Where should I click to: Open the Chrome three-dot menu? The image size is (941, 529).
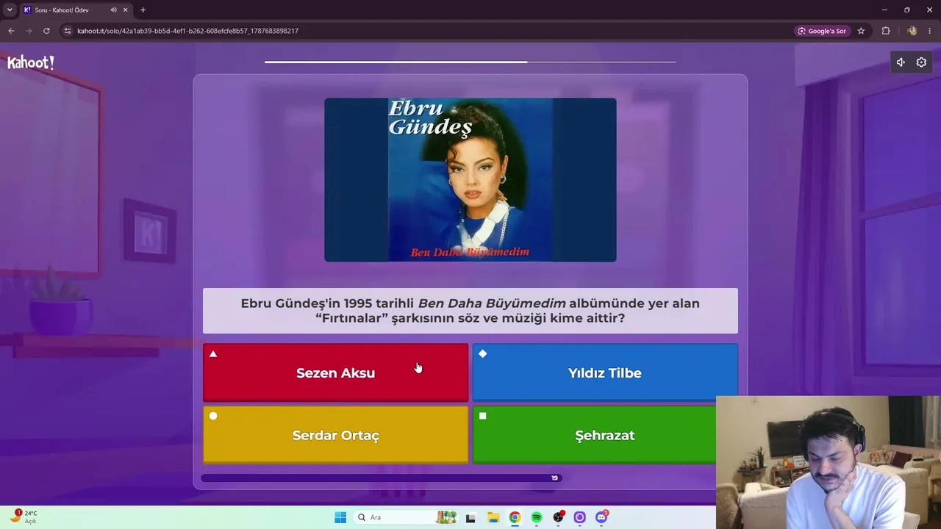tap(930, 31)
